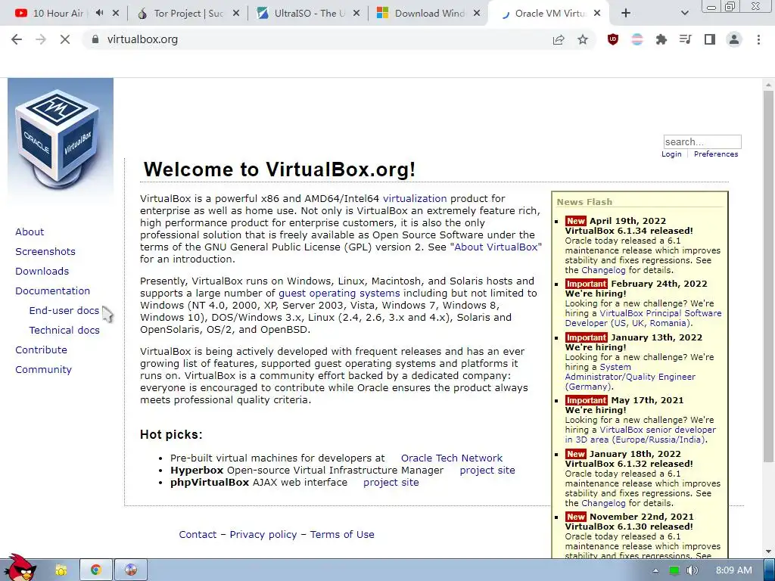Open Technical docs link

[64, 331]
